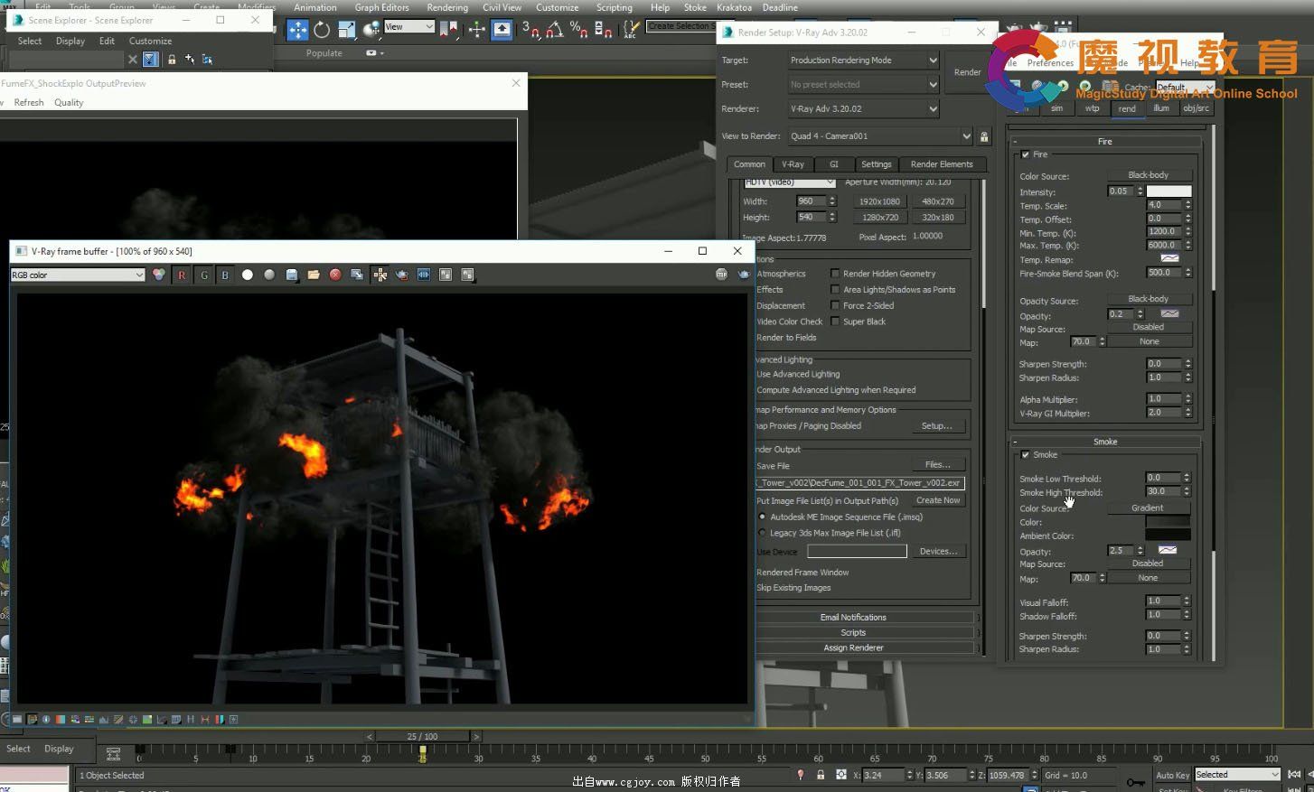Toggle blue channel in V-Ray frame buffer
The height and width of the screenshot is (792, 1314).
[225, 275]
